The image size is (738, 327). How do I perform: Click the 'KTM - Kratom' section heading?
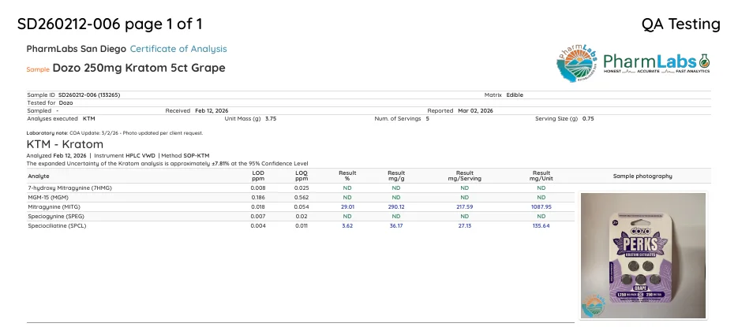point(65,144)
